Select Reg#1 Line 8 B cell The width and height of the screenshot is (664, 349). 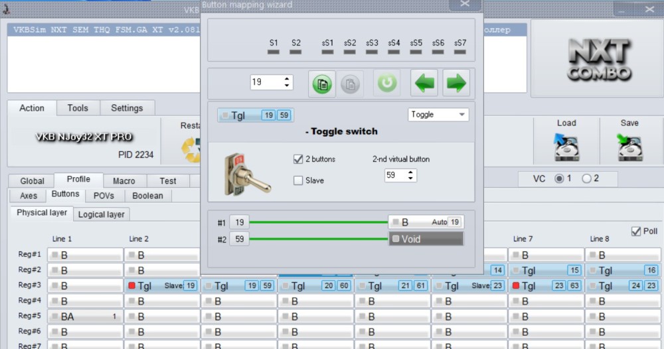tap(623, 255)
